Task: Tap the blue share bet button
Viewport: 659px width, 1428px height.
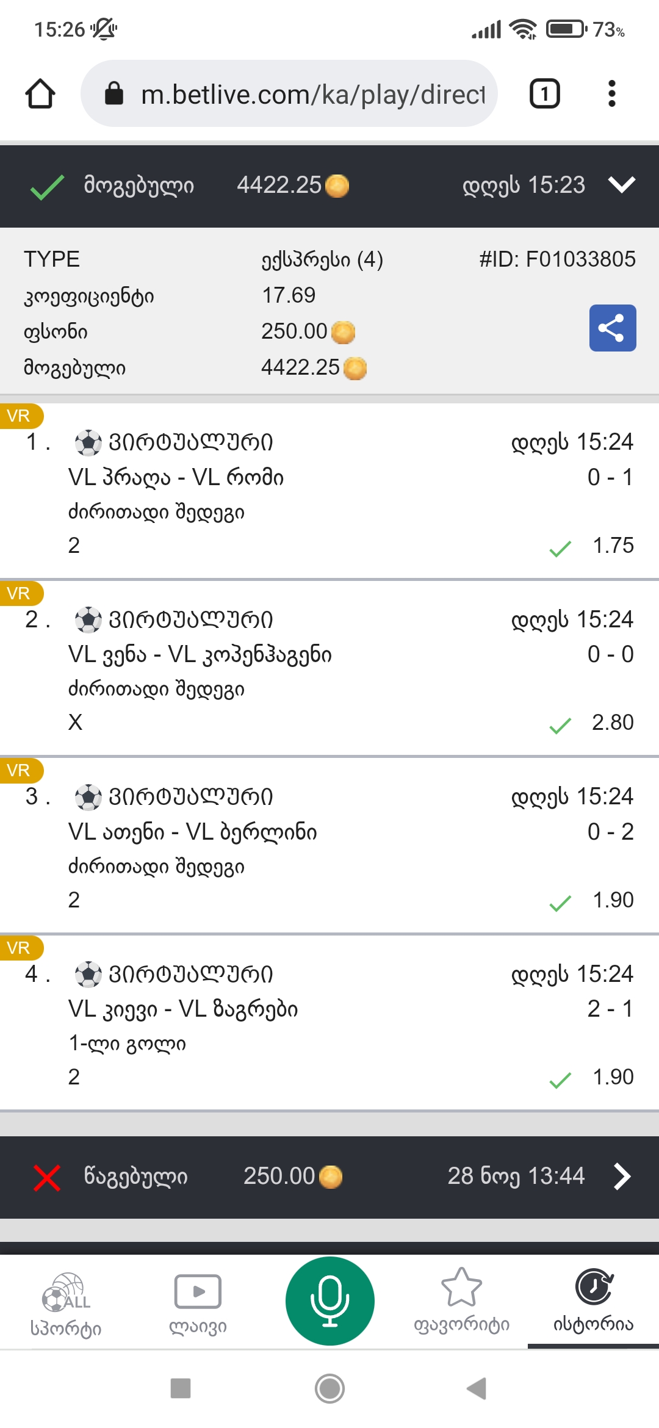Action: point(612,328)
